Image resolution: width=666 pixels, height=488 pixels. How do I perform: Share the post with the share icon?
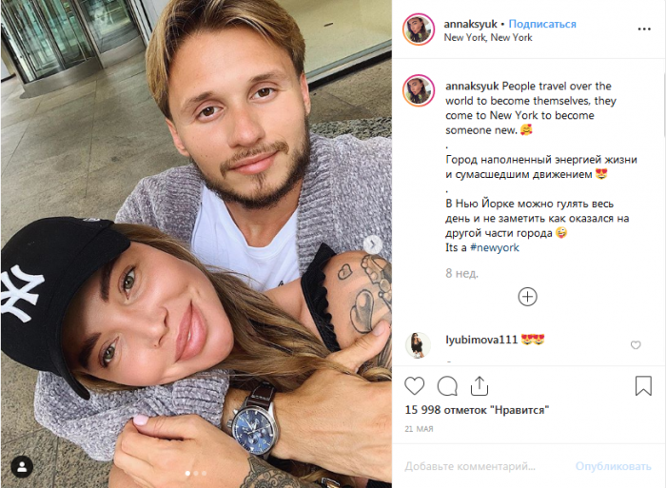tap(480, 386)
